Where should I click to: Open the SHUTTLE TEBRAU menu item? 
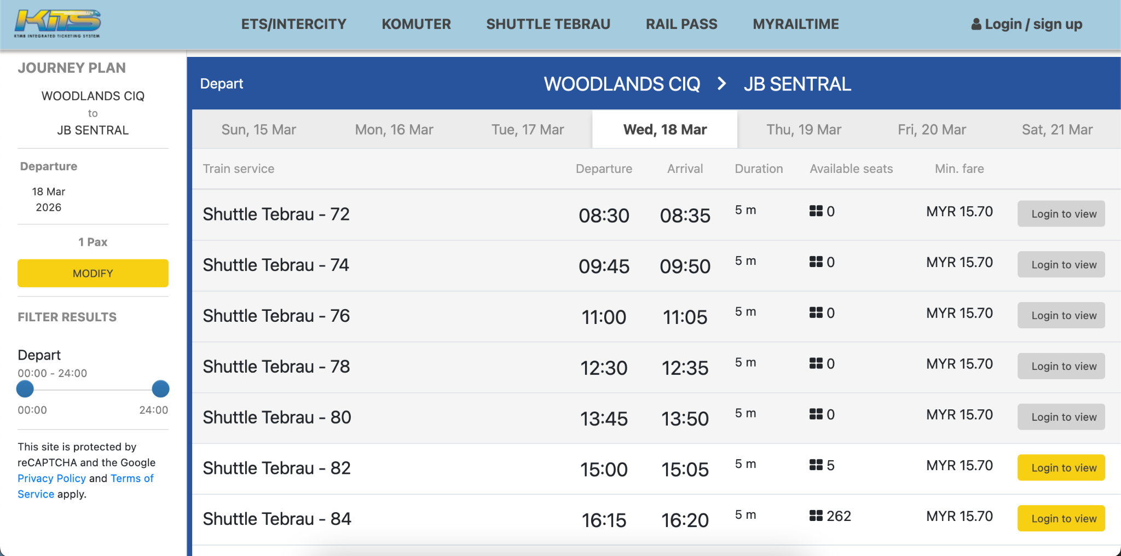click(x=548, y=24)
